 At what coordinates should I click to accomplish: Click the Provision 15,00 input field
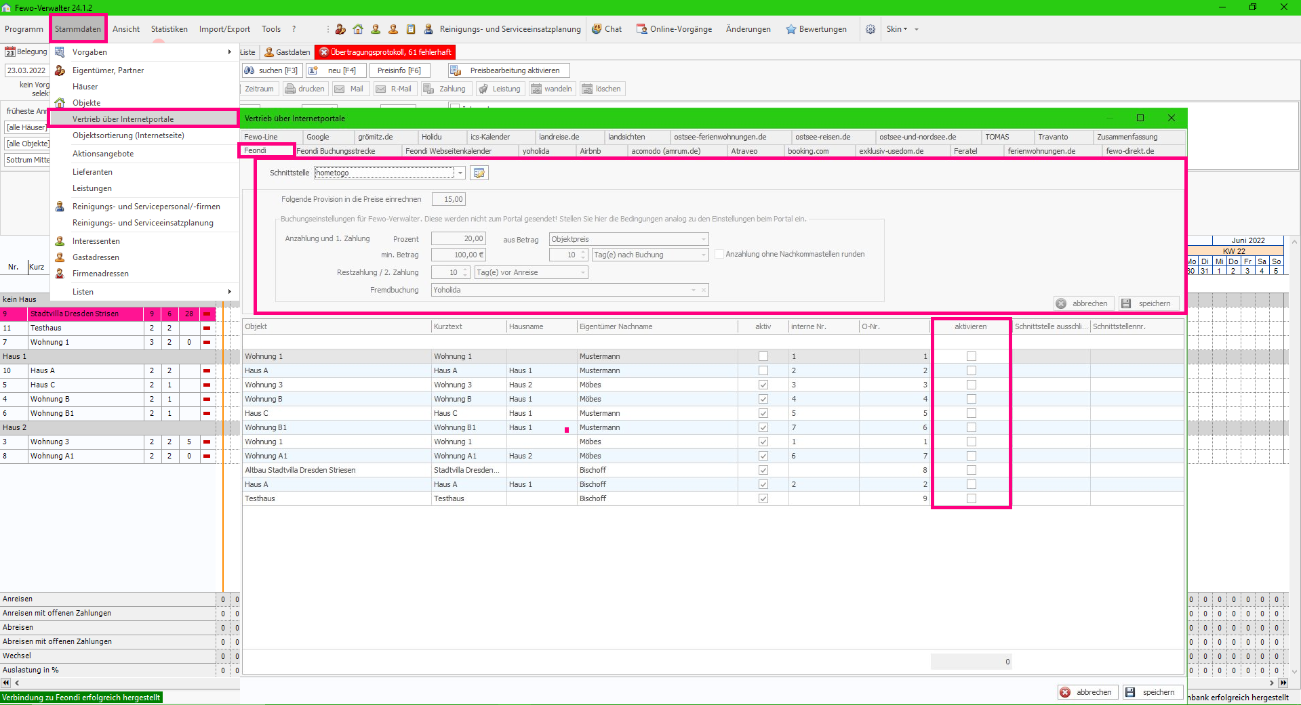(449, 199)
